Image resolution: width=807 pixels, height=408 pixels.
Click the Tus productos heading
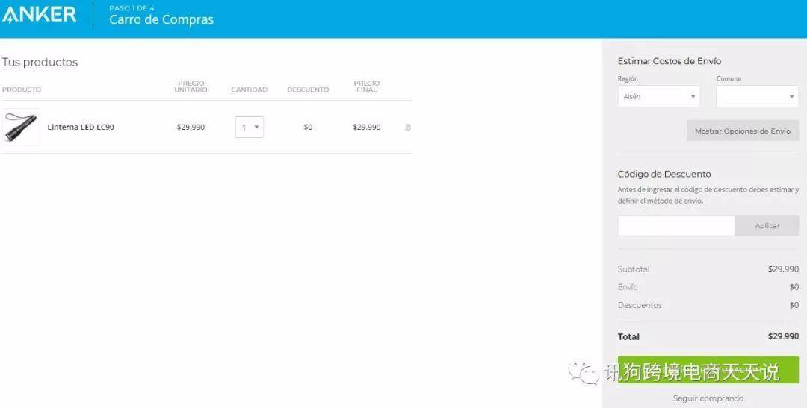tap(40, 62)
